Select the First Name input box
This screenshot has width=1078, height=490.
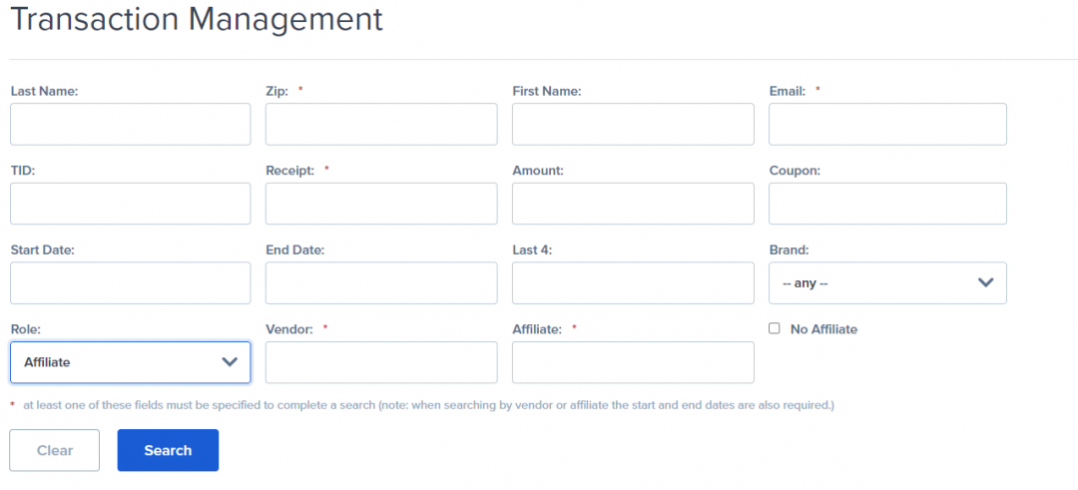coord(633,124)
